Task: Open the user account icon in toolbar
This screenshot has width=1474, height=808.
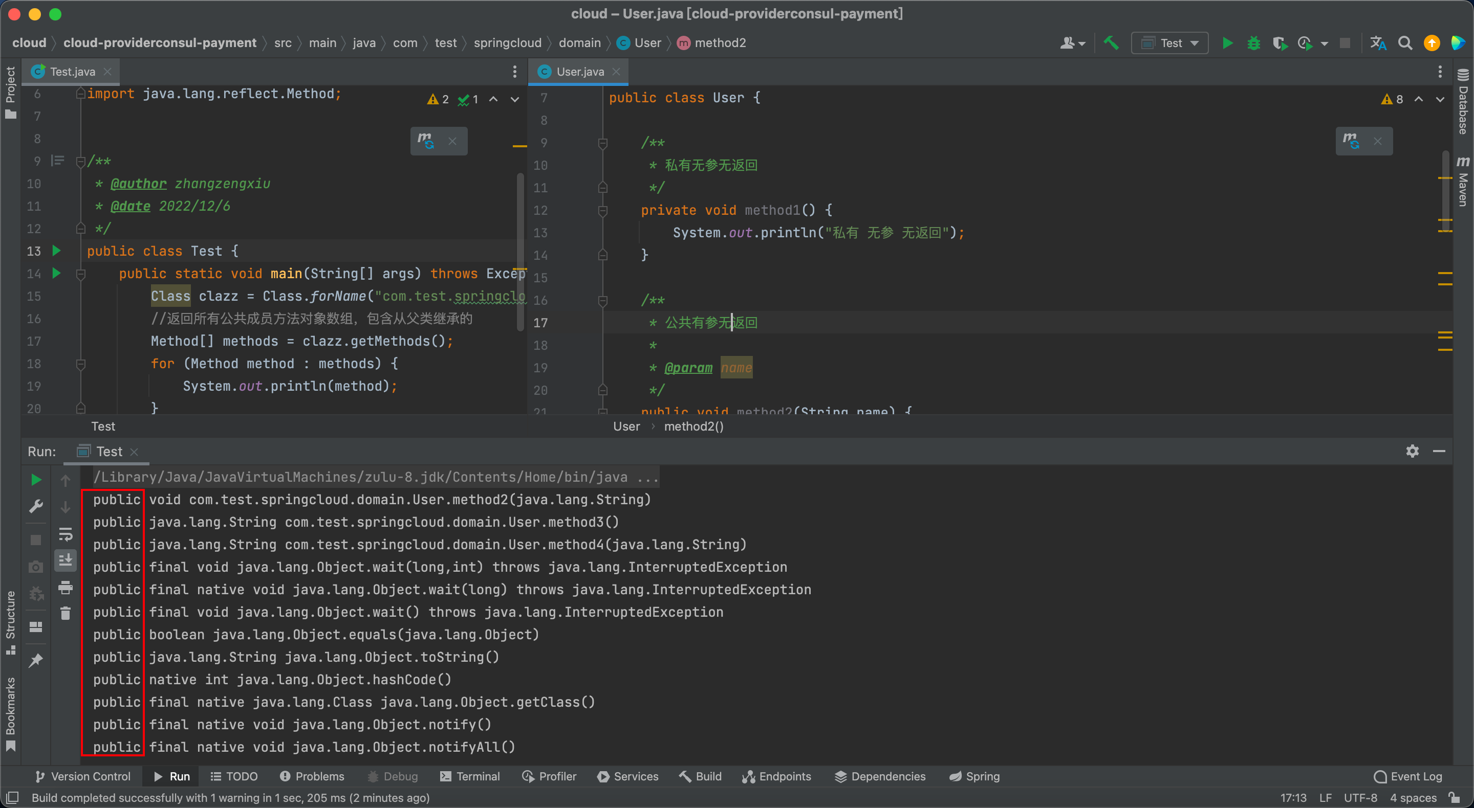Action: pyautogui.click(x=1067, y=43)
